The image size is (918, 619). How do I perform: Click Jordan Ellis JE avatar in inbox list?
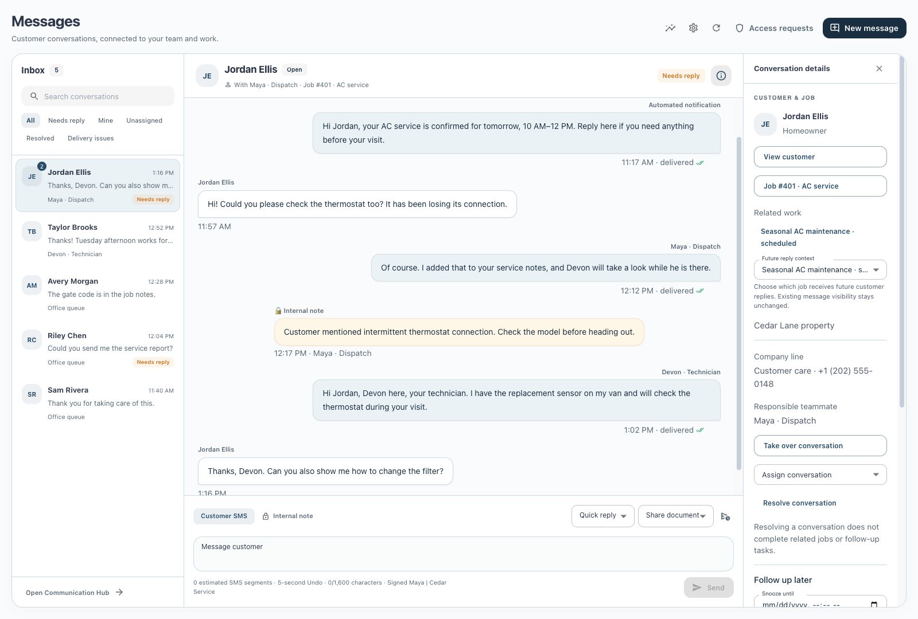coord(32,177)
